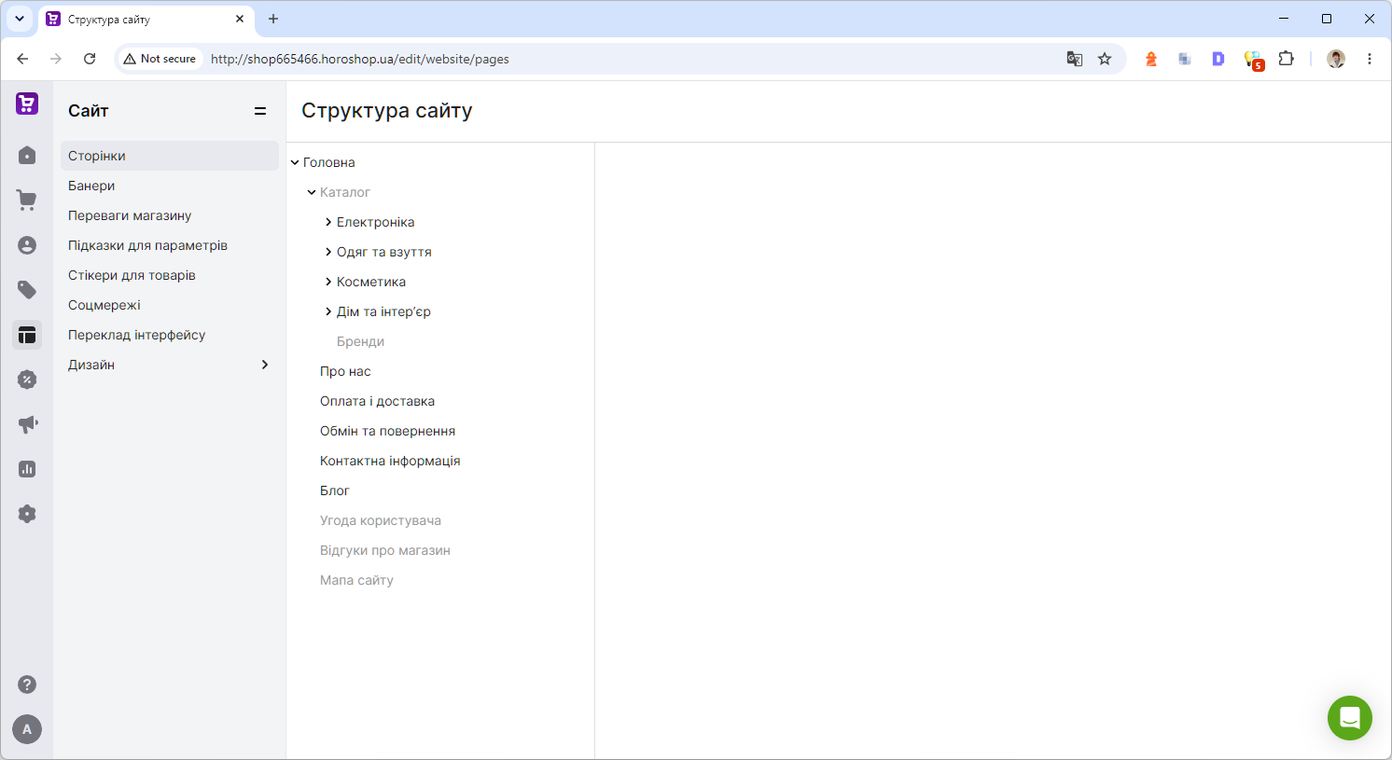This screenshot has width=1392, height=760.
Task: Open the products tag icon in sidebar
Action: pos(27,290)
